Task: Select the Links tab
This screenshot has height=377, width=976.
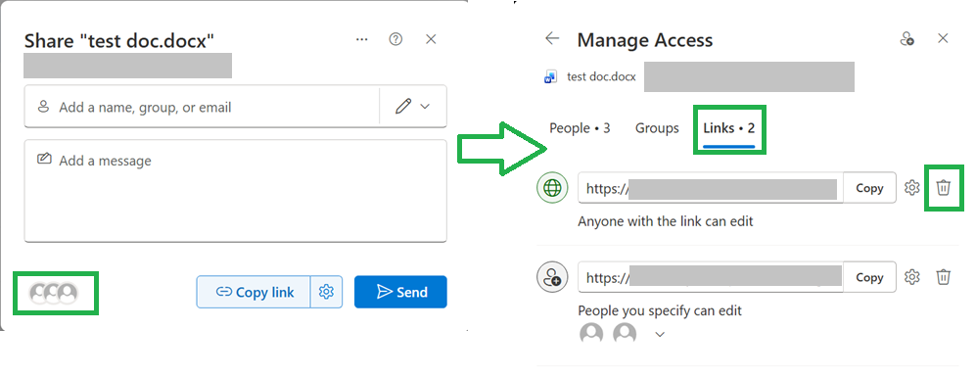Action: tap(729, 129)
